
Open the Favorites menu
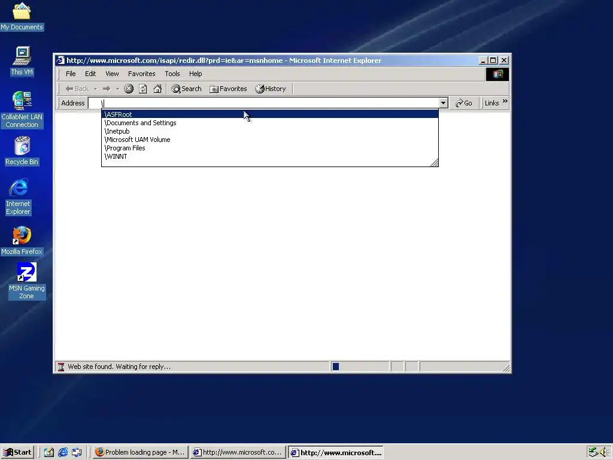click(141, 74)
